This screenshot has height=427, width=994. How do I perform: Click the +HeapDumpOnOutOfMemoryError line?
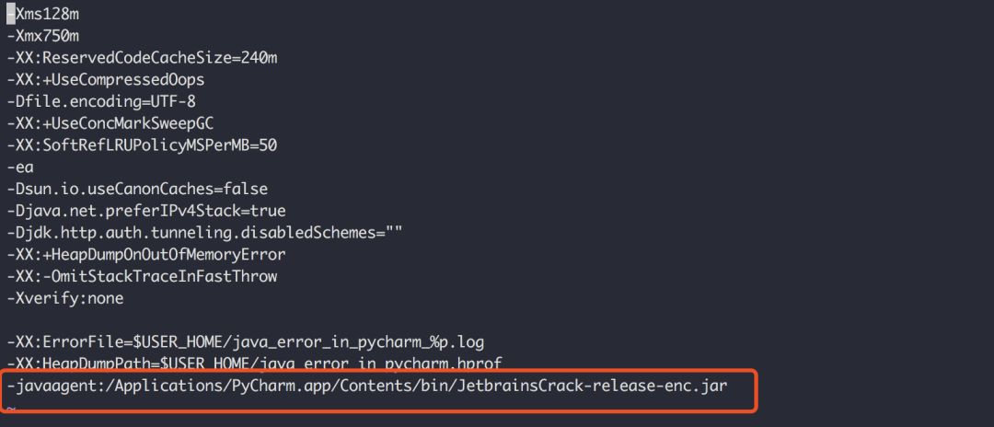(146, 255)
